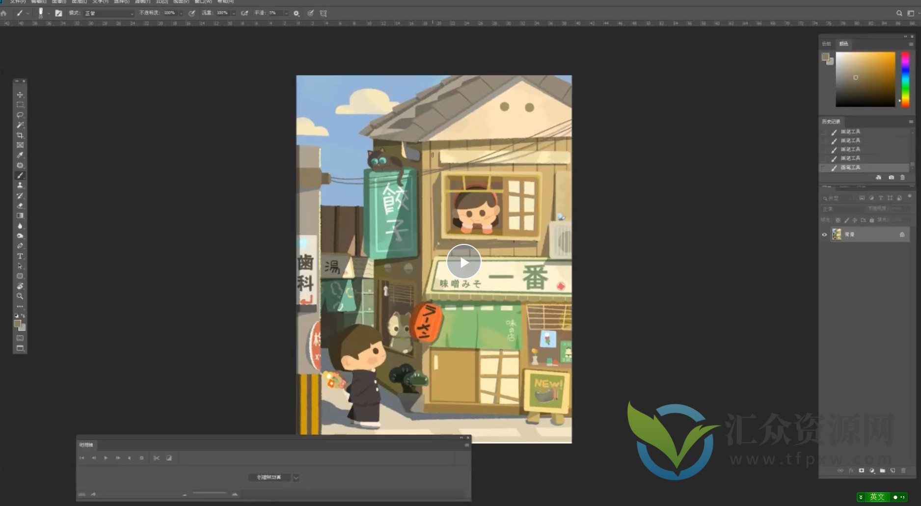921x506 pixels.
Task: Open the 历史记录 history panel tab
Action: click(831, 122)
